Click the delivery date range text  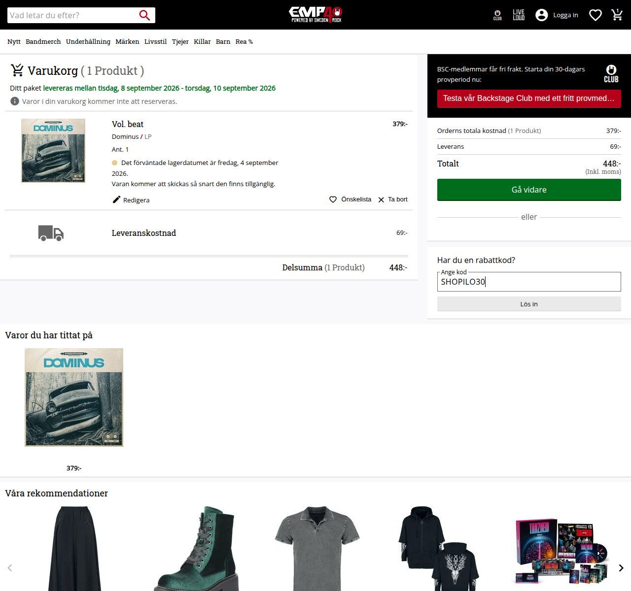coord(159,88)
